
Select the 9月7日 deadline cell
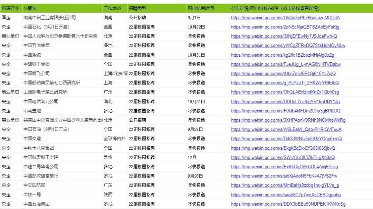coord(208,18)
